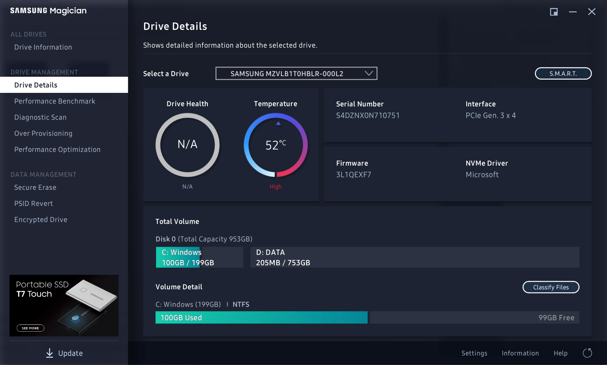Minimize the Magician window
The image size is (607, 365).
(x=573, y=12)
